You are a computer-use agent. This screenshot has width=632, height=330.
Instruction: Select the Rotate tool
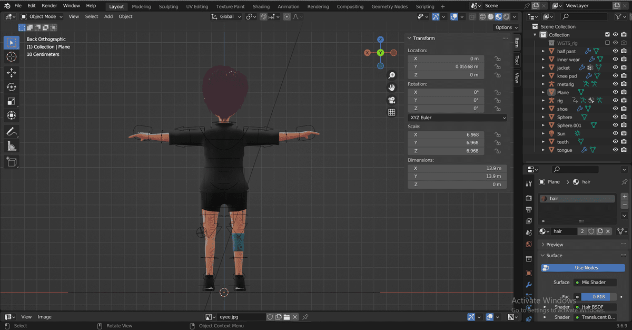(11, 87)
